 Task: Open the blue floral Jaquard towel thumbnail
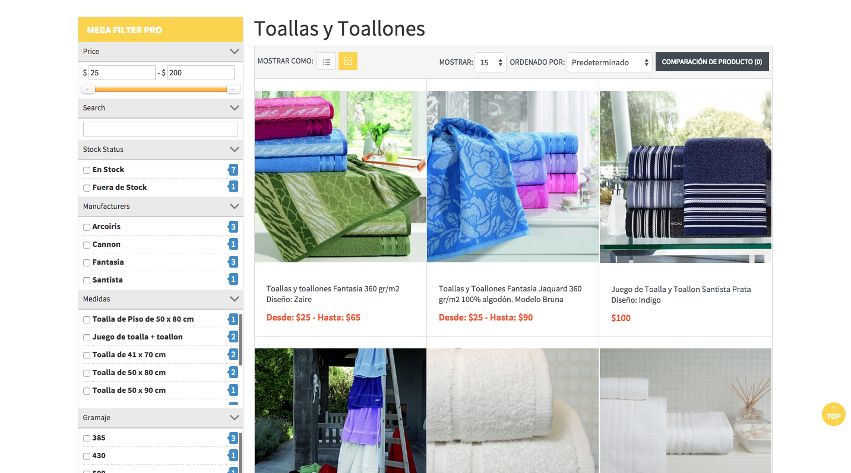tap(513, 176)
